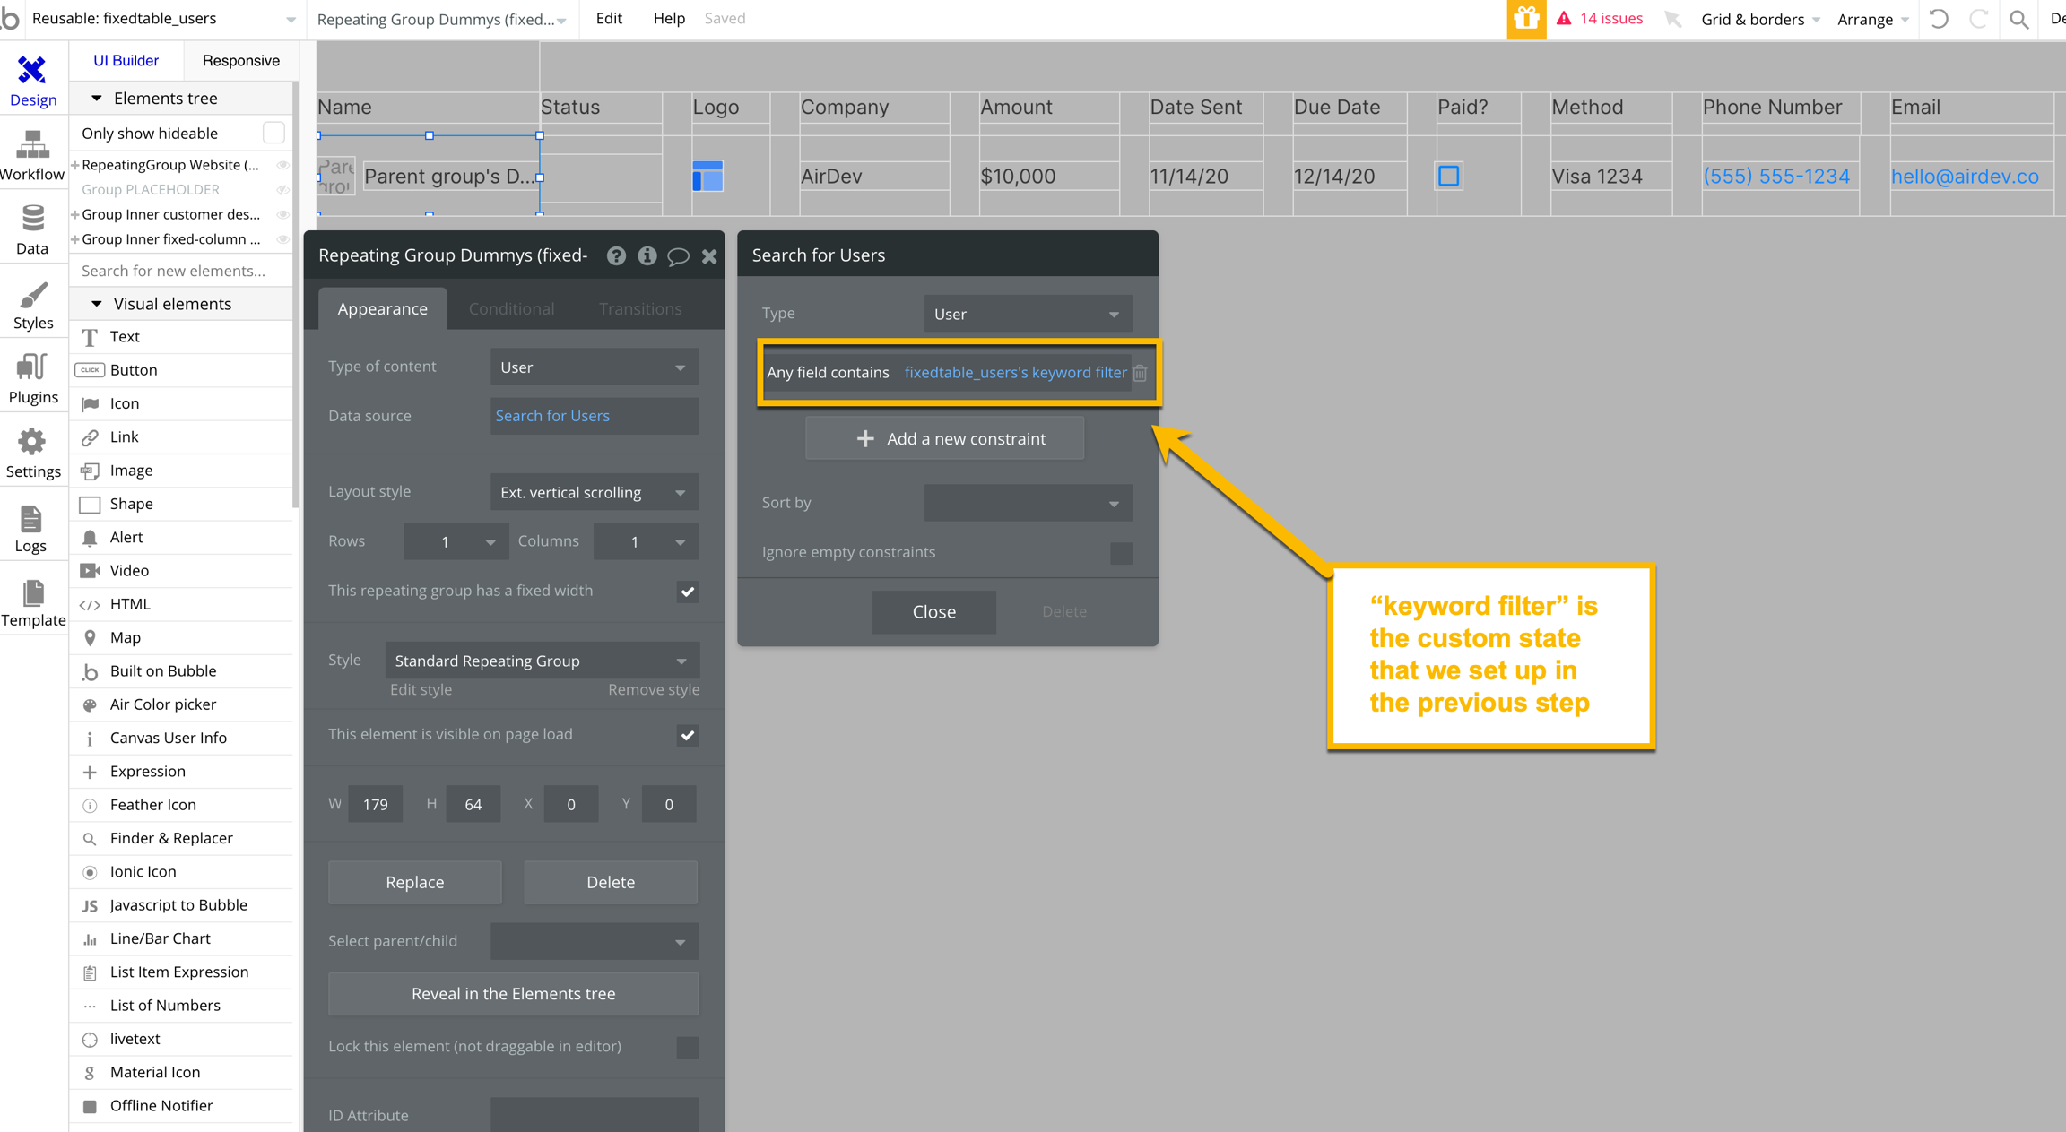This screenshot has width=2066, height=1132.
Task: Switch to the Conditional tab
Action: pos(511,308)
